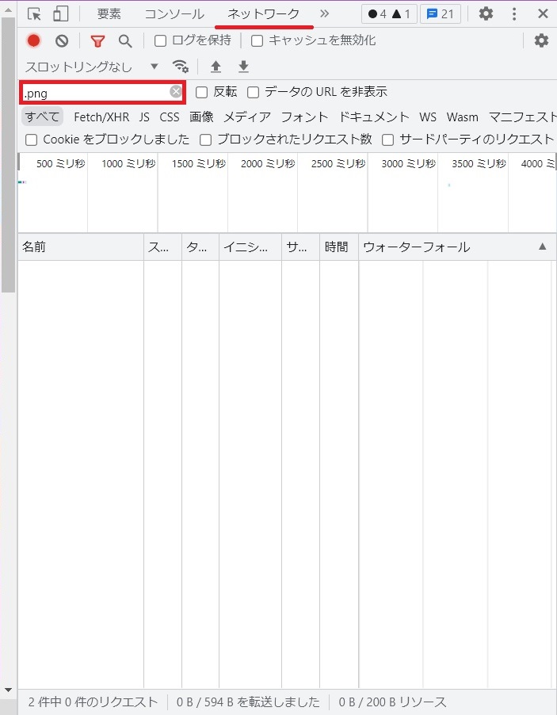The height and width of the screenshot is (715, 557).
Task: Import HAR file upload icon
Action: [216, 67]
